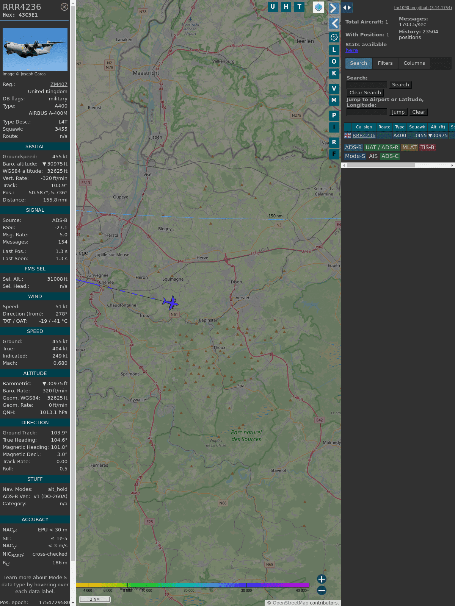Click the H map button
This screenshot has height=606, width=455.
click(286, 7)
